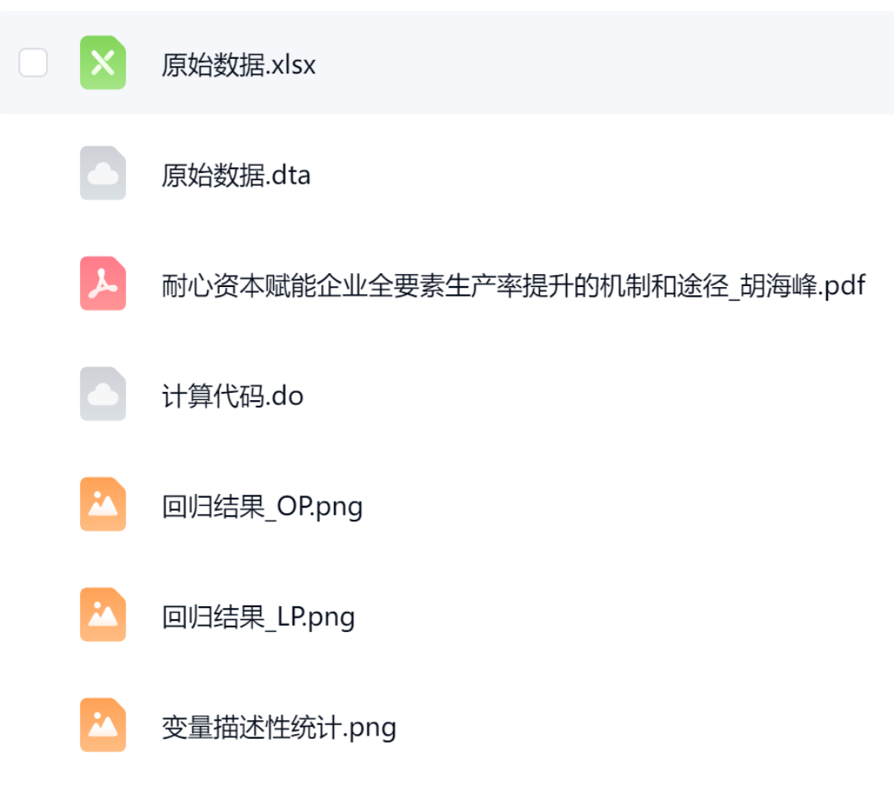Click the image icon for 回归结果_LP.png
Image resolution: width=895 pixels, height=793 pixels.
tap(103, 614)
